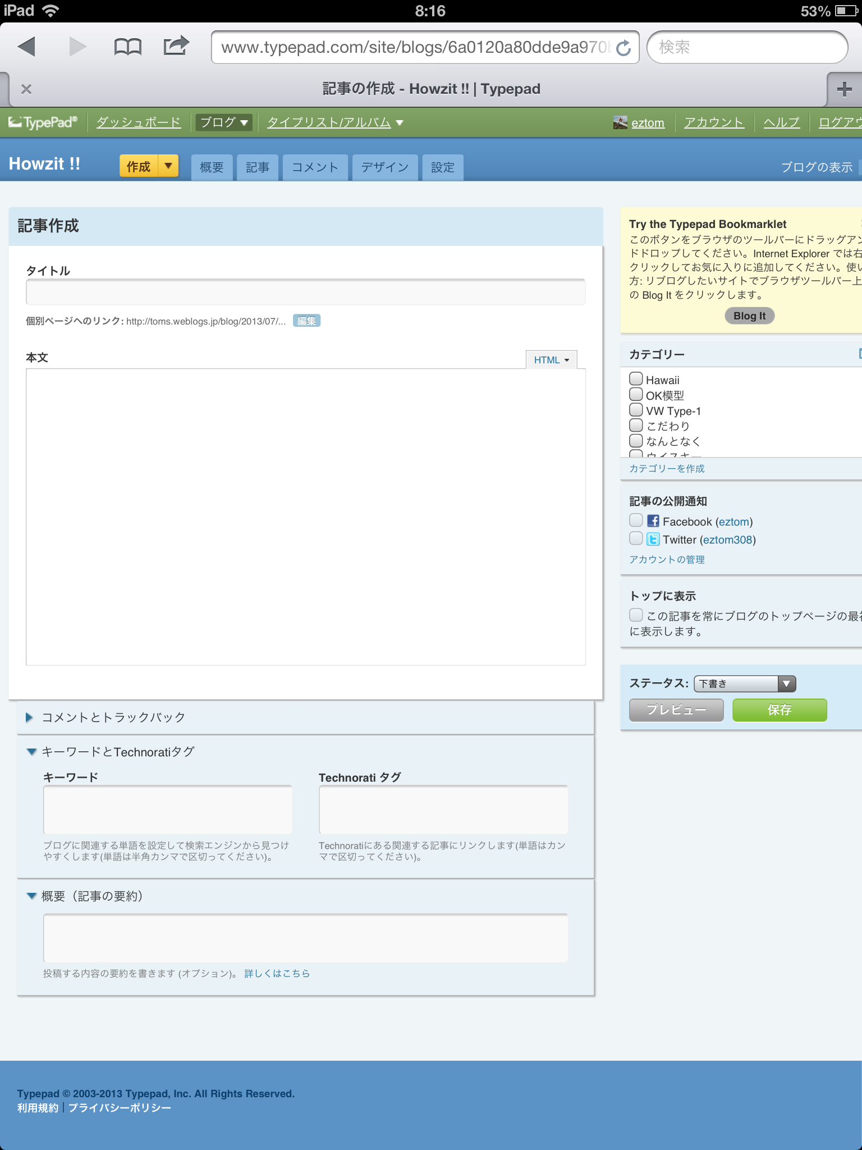
Task: Enable Twitter publish notification checkbox
Action: [x=636, y=539]
